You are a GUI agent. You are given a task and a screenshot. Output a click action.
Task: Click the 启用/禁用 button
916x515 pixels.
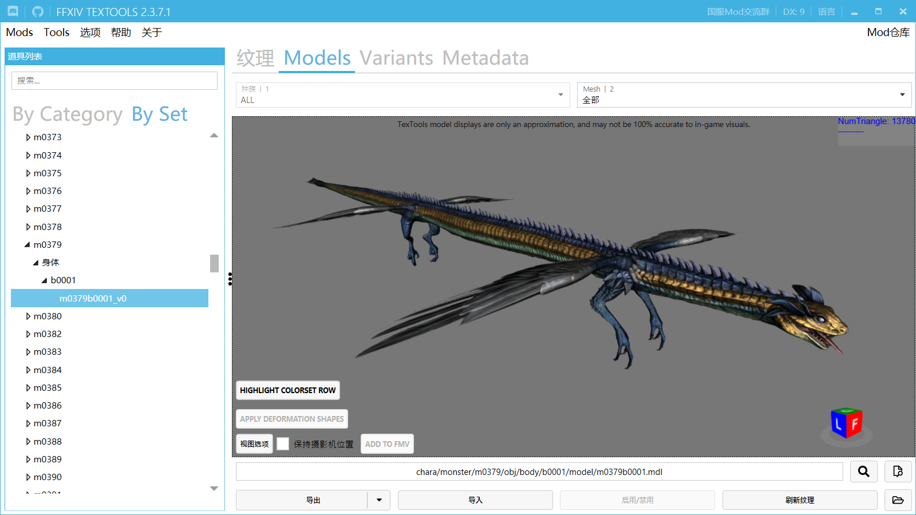tap(637, 500)
